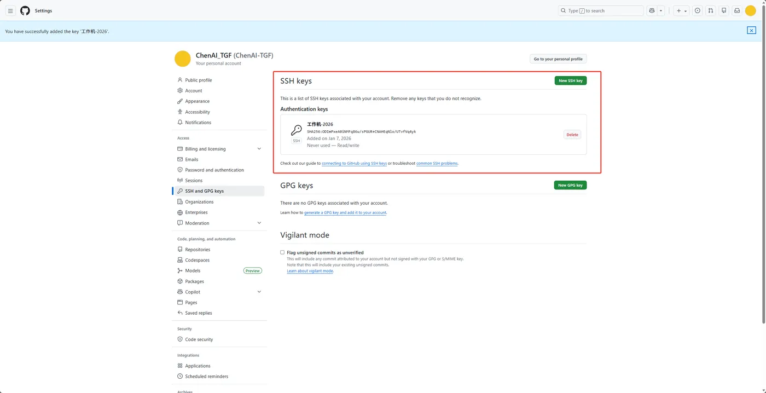Dismiss the key added success banner

[751, 31]
